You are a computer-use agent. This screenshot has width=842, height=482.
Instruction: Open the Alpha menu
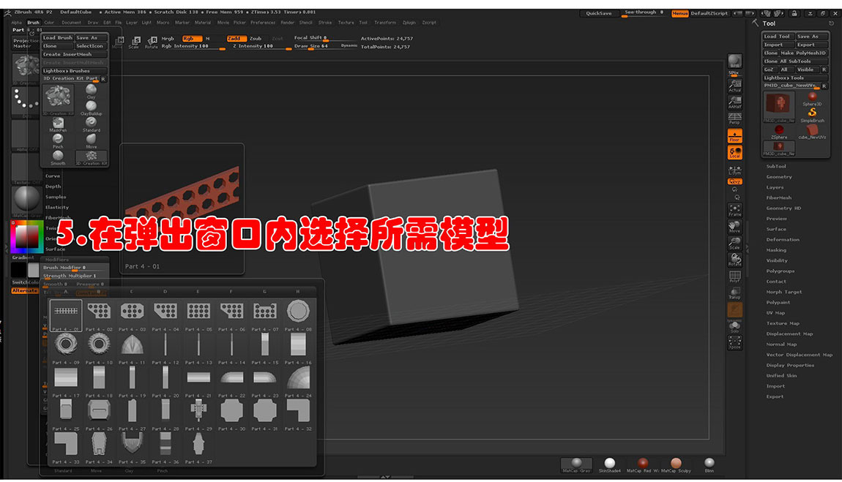(x=17, y=23)
